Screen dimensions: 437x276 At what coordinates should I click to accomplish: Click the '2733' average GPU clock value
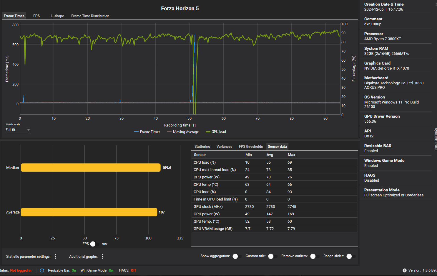tap(270, 207)
